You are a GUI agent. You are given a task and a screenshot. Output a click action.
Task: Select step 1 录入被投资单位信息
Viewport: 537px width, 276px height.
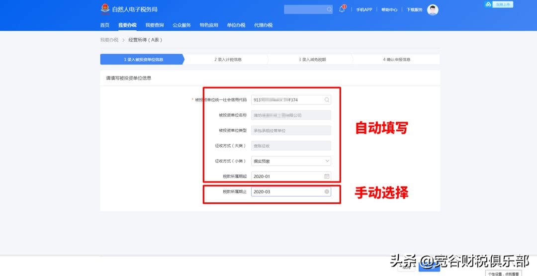click(142, 59)
